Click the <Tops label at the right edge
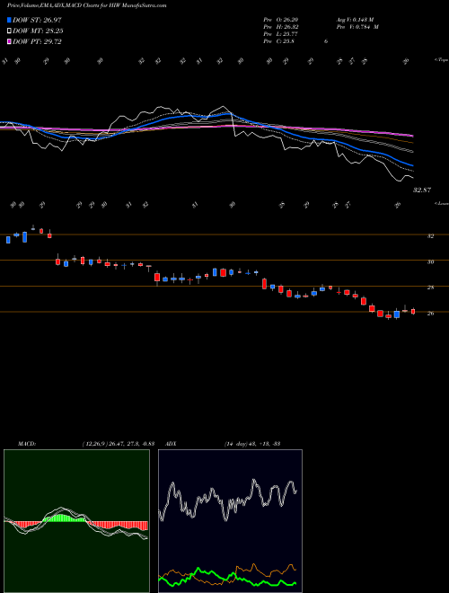The height and width of the screenshot is (593, 449). [441, 60]
